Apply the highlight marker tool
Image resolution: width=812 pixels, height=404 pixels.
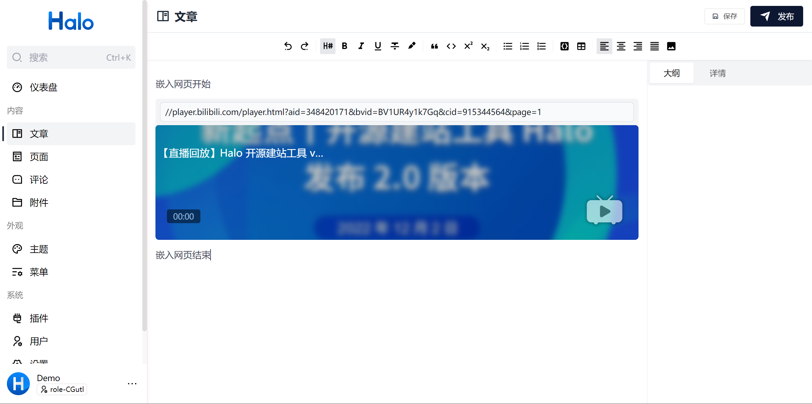412,46
